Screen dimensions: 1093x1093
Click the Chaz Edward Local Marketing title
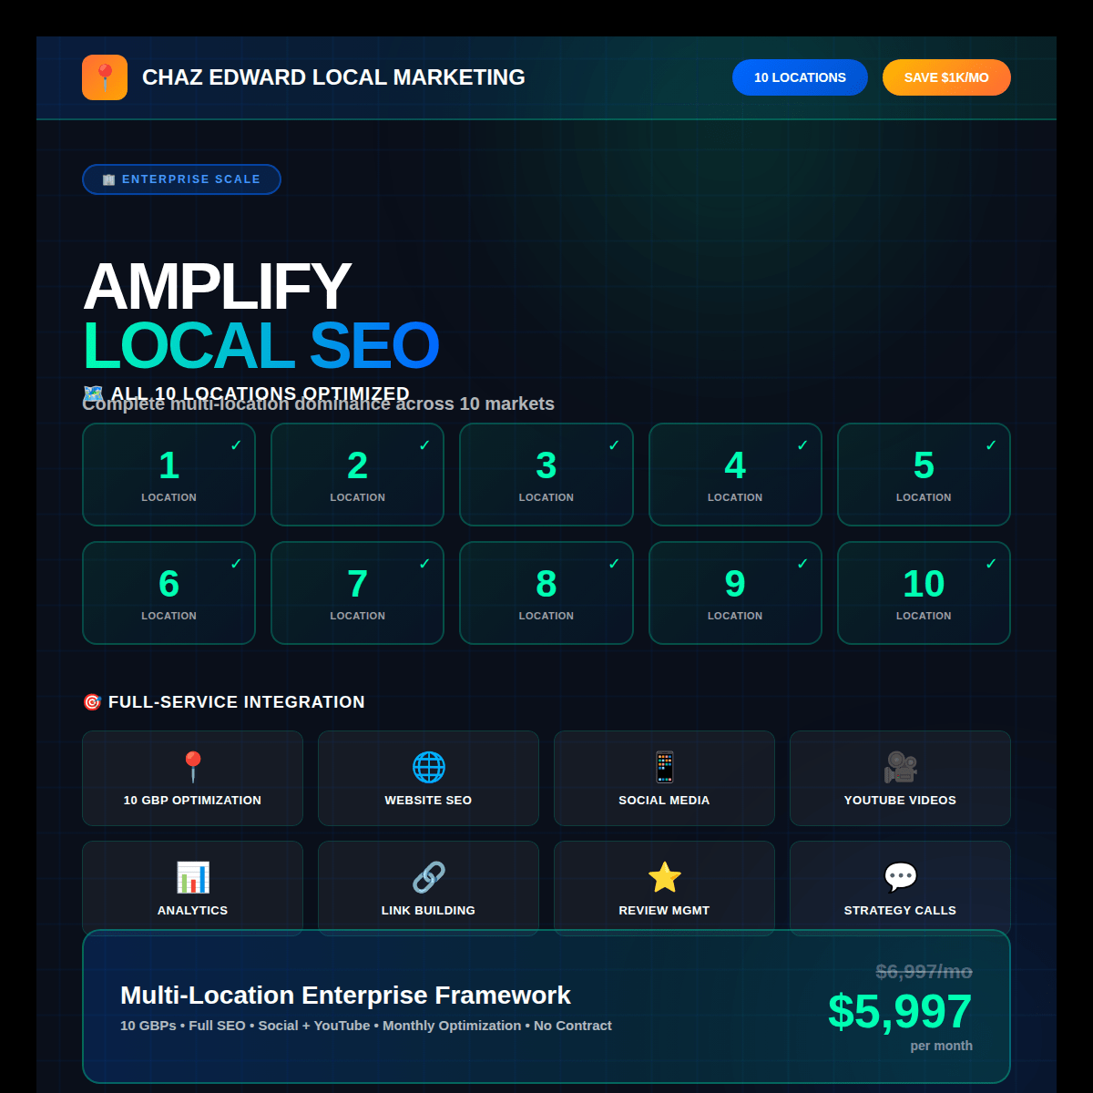(333, 77)
